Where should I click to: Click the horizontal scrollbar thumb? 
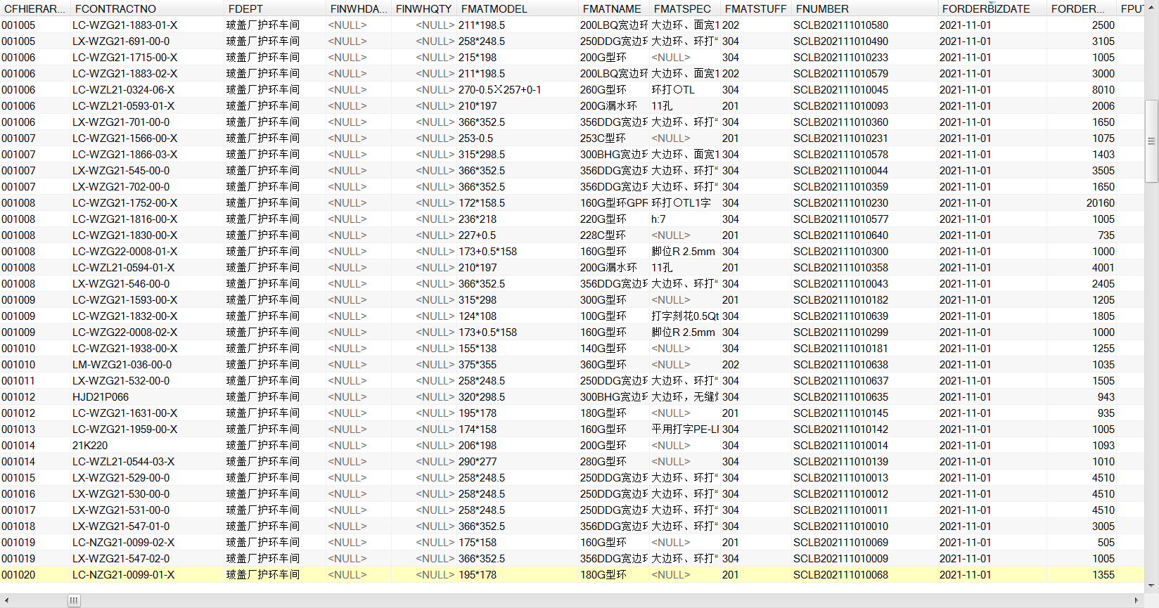pyautogui.click(x=74, y=600)
